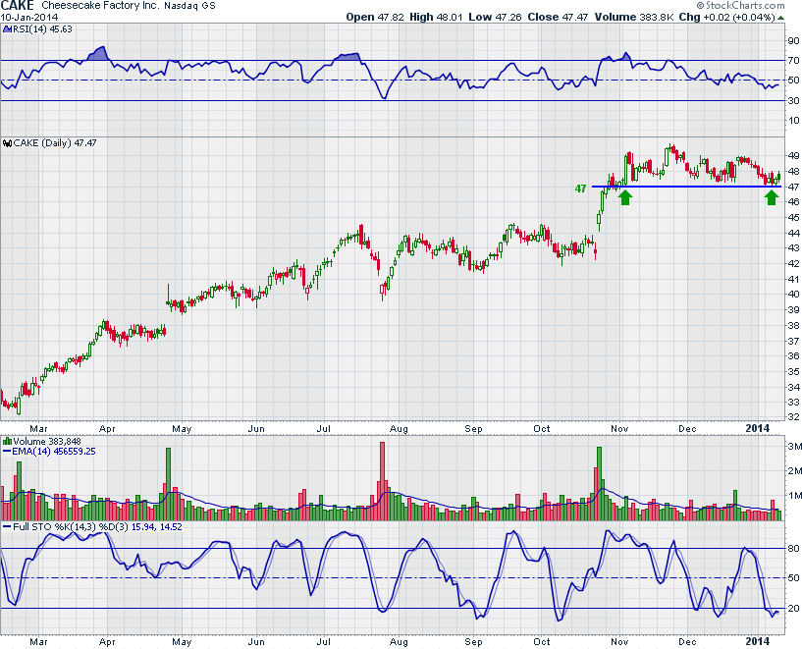The image size is (802, 649).
Task: Click the Volume 383.8K header value
Action: coord(634,17)
